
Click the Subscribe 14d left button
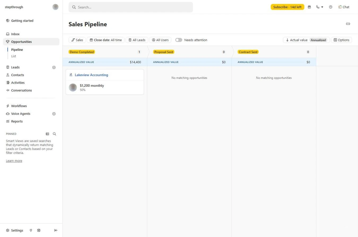287,7
